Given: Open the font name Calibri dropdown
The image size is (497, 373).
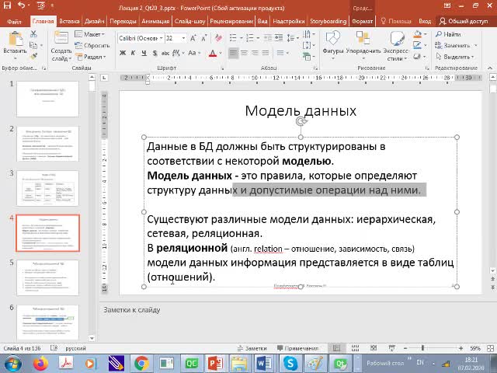Looking at the screenshot, I should pyautogui.click(x=162, y=38).
